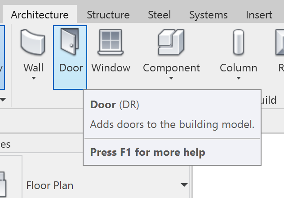
Task: Pick the Column tool icon
Action: [238, 43]
